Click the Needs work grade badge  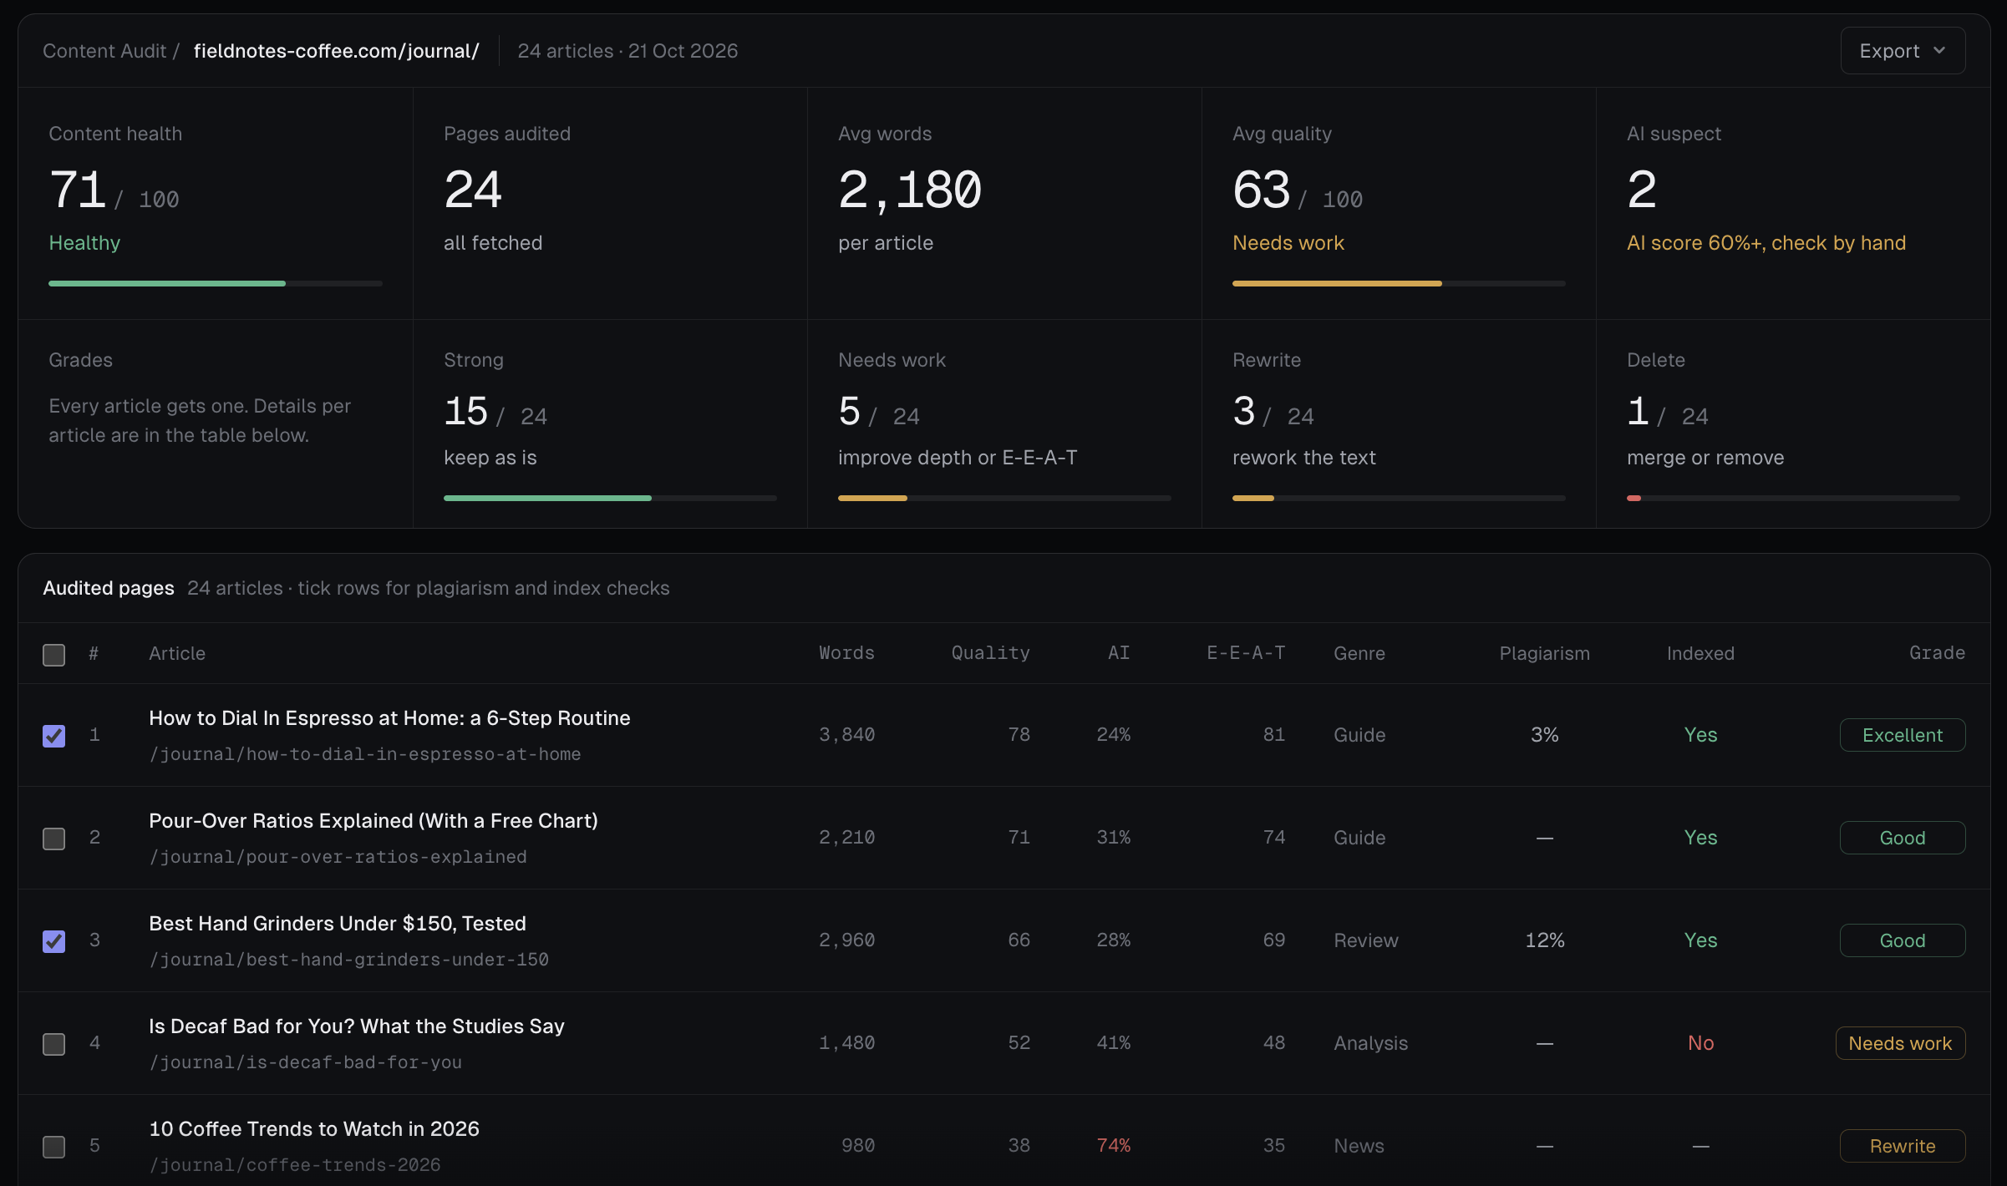point(1900,1043)
